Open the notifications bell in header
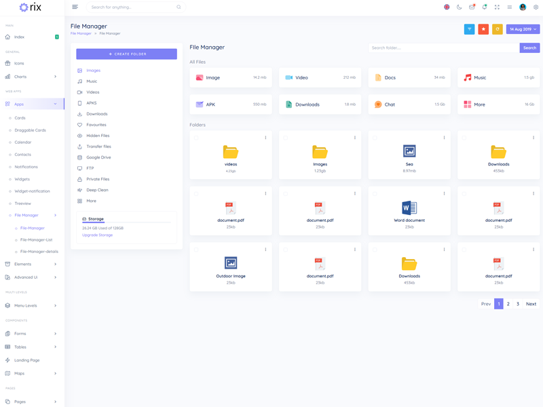543x407 pixels. click(484, 7)
